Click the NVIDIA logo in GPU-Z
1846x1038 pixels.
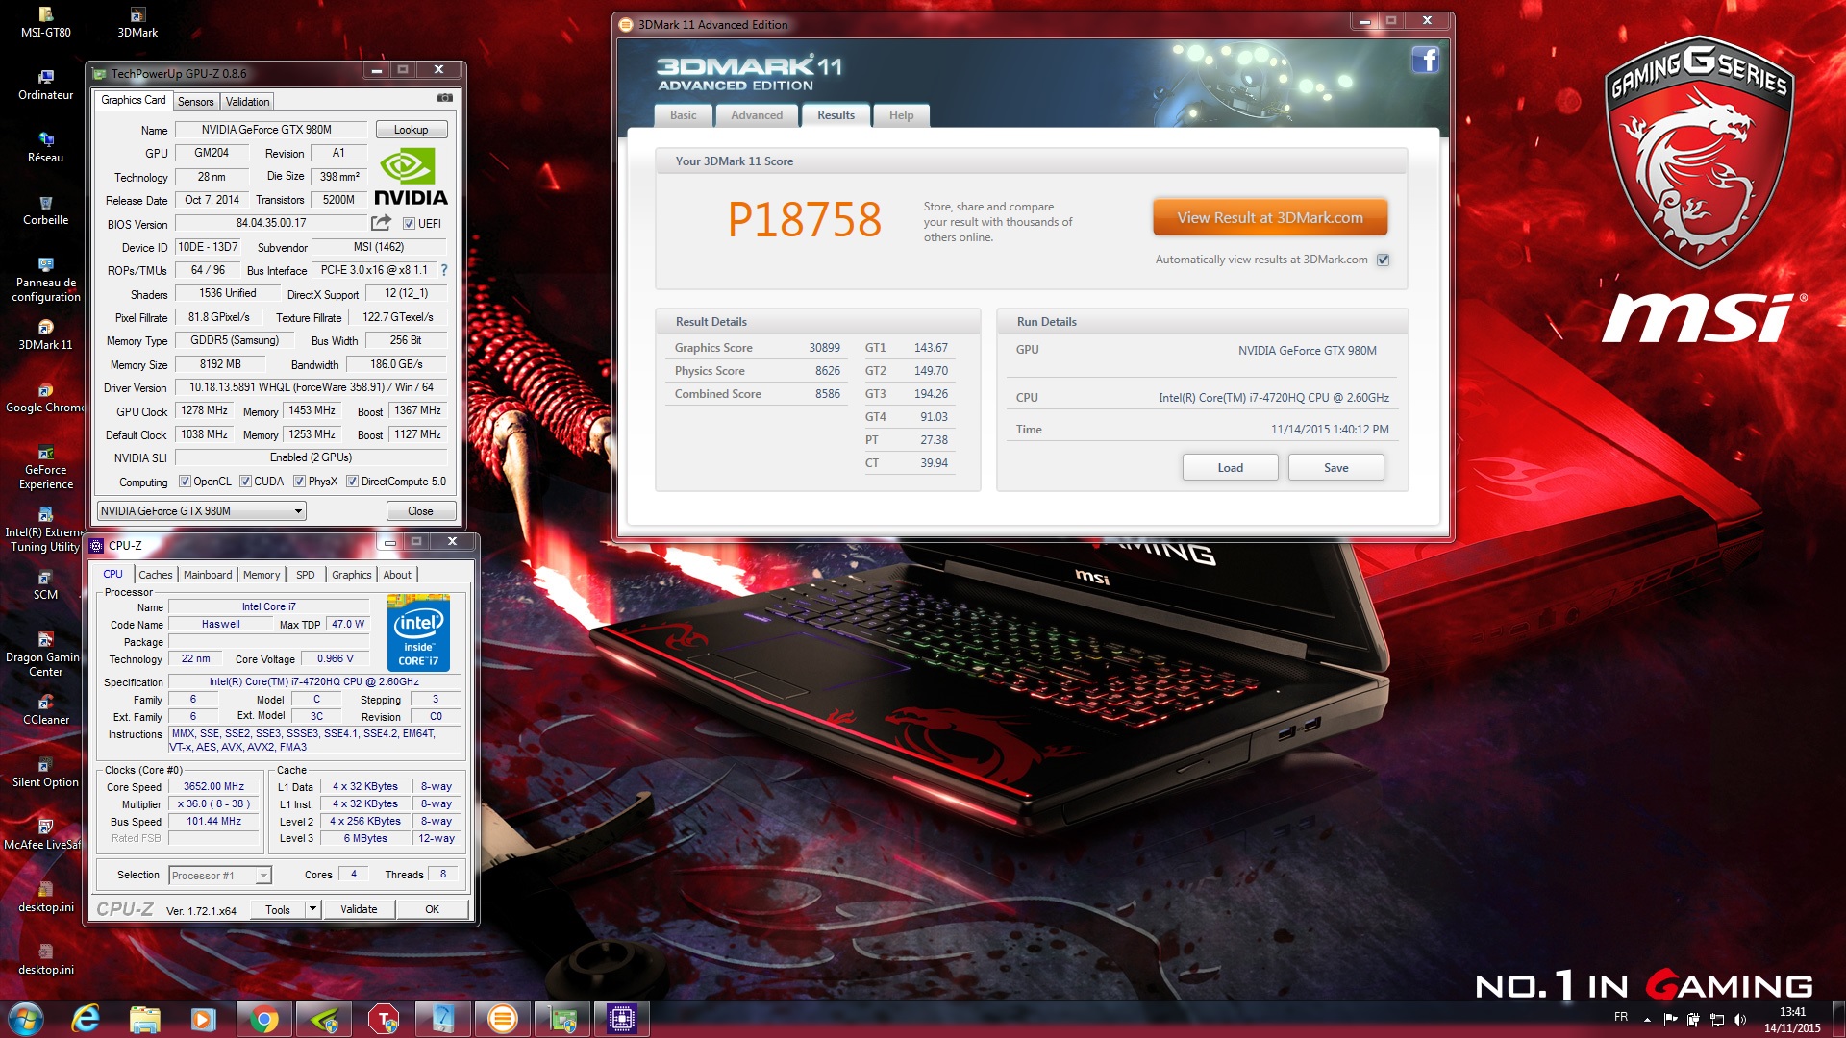pyautogui.click(x=411, y=177)
